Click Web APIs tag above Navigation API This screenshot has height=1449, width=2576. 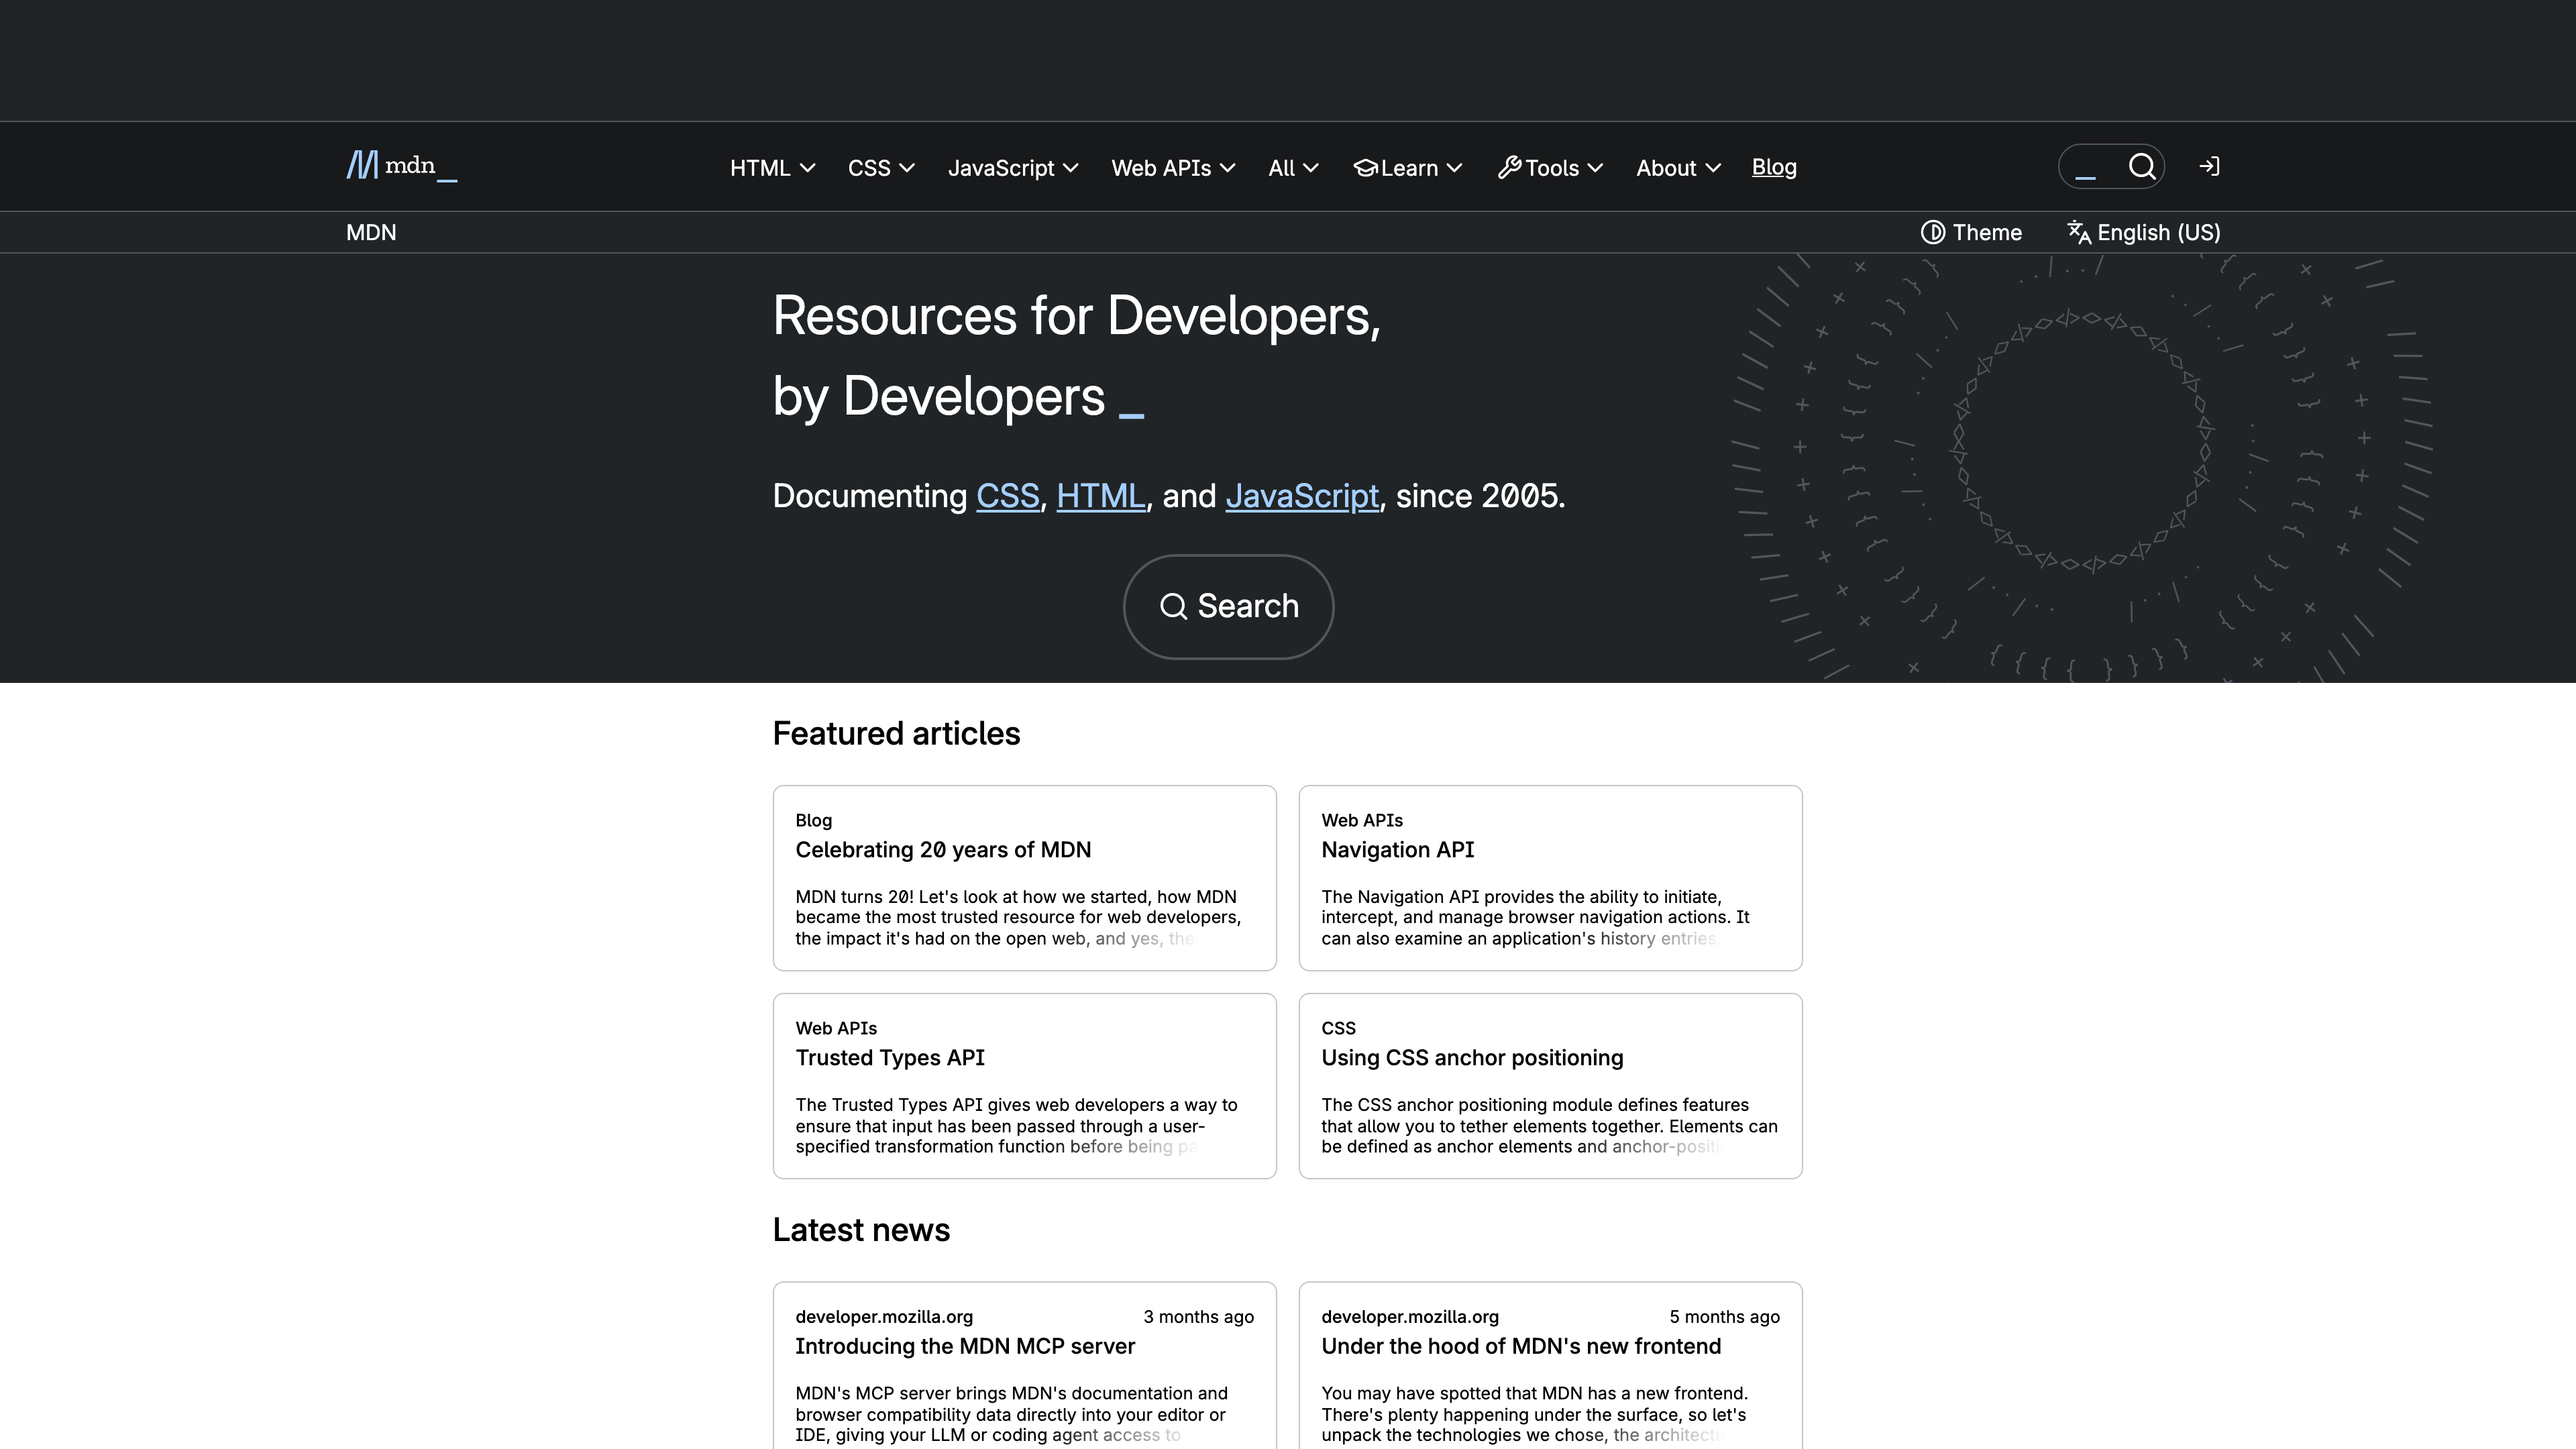coord(1361,820)
